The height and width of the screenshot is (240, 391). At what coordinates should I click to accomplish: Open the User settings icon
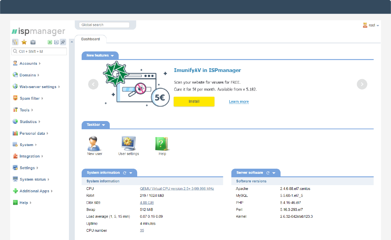[129, 144]
